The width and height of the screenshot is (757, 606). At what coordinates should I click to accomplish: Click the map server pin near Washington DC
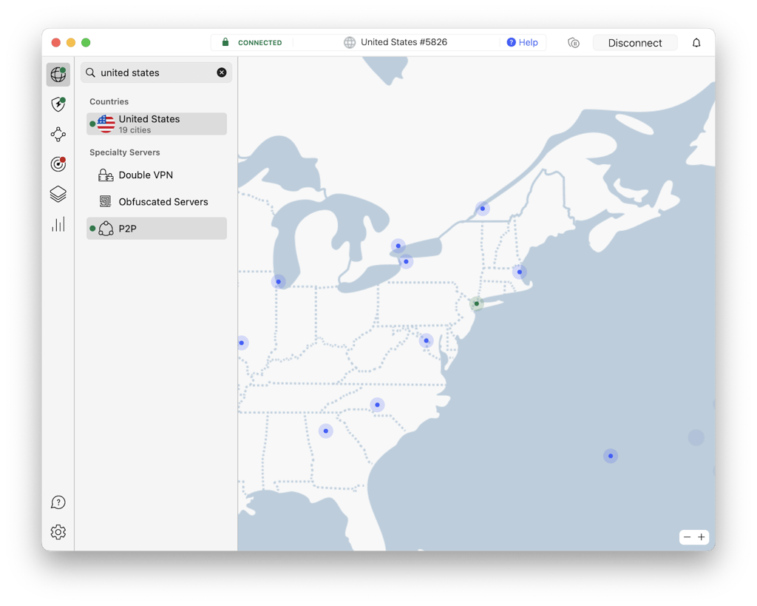[x=426, y=340]
